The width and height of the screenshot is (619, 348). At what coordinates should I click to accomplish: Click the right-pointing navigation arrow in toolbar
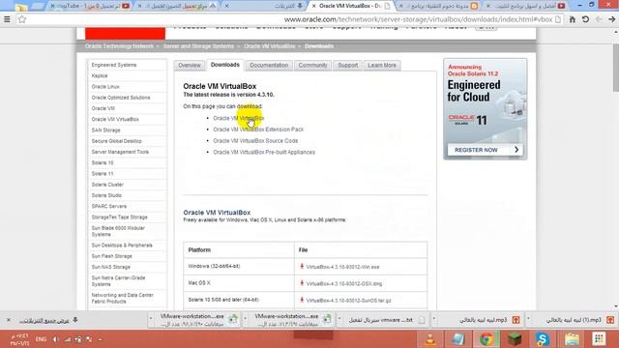coord(611,19)
